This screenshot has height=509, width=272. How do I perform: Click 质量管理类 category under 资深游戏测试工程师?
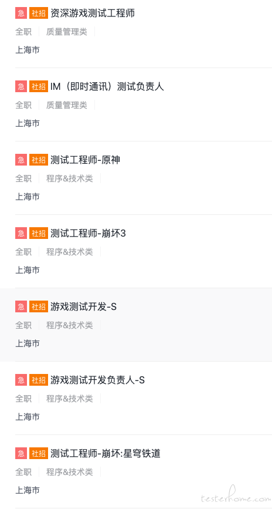67,32
